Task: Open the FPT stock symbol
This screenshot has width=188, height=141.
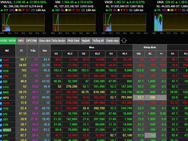Action: click(x=5, y=136)
